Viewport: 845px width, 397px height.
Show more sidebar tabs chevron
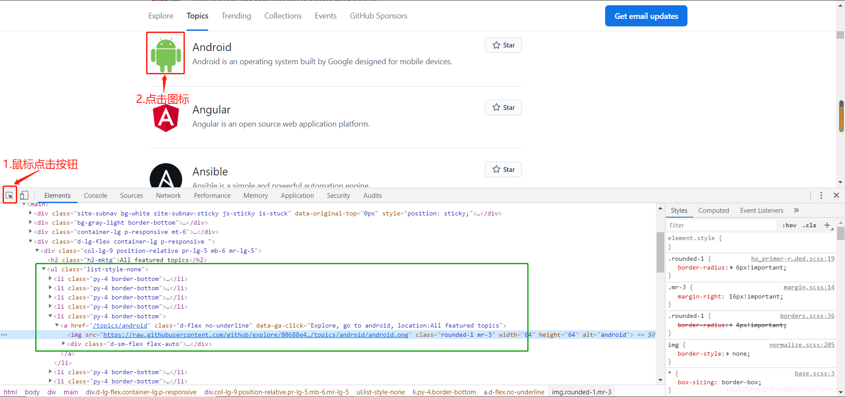tap(796, 211)
